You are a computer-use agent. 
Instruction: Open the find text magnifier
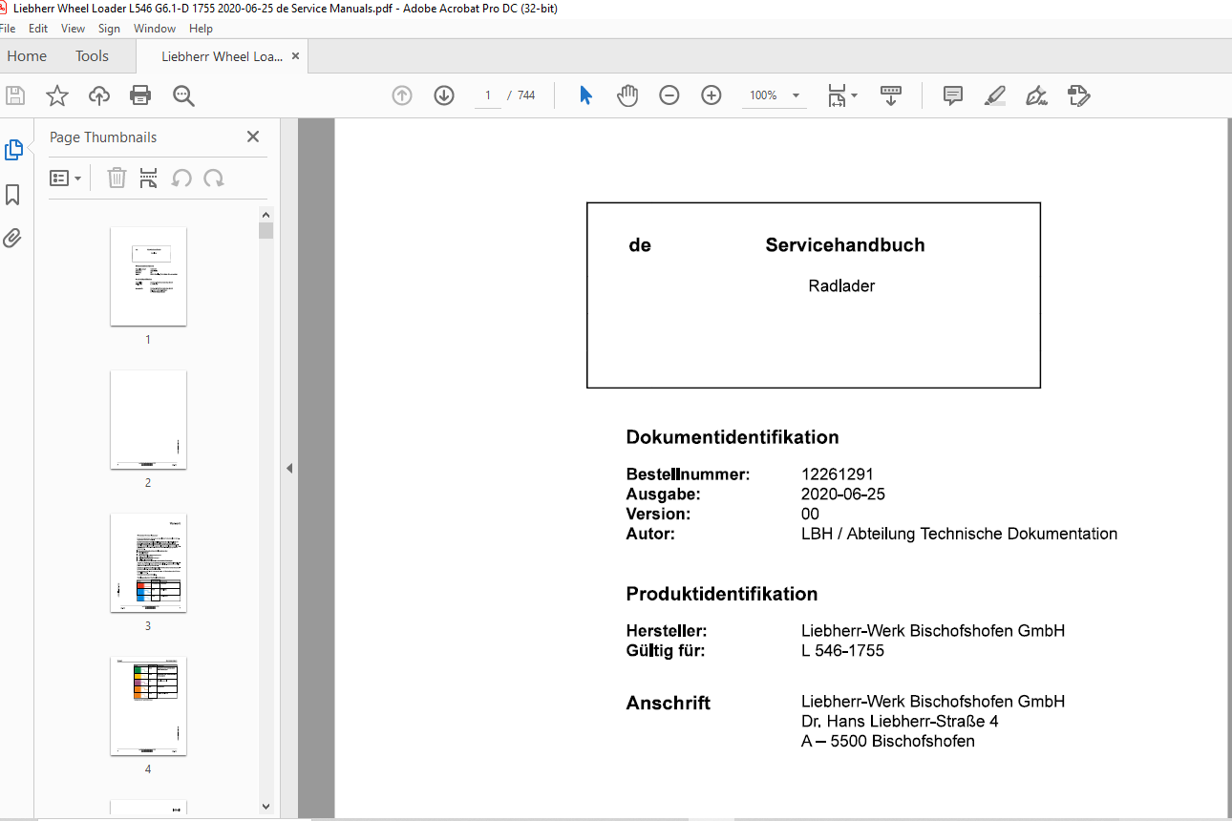[x=183, y=95]
